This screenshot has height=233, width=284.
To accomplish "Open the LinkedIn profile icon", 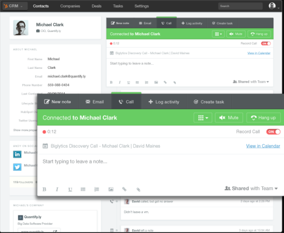I will [17, 154].
